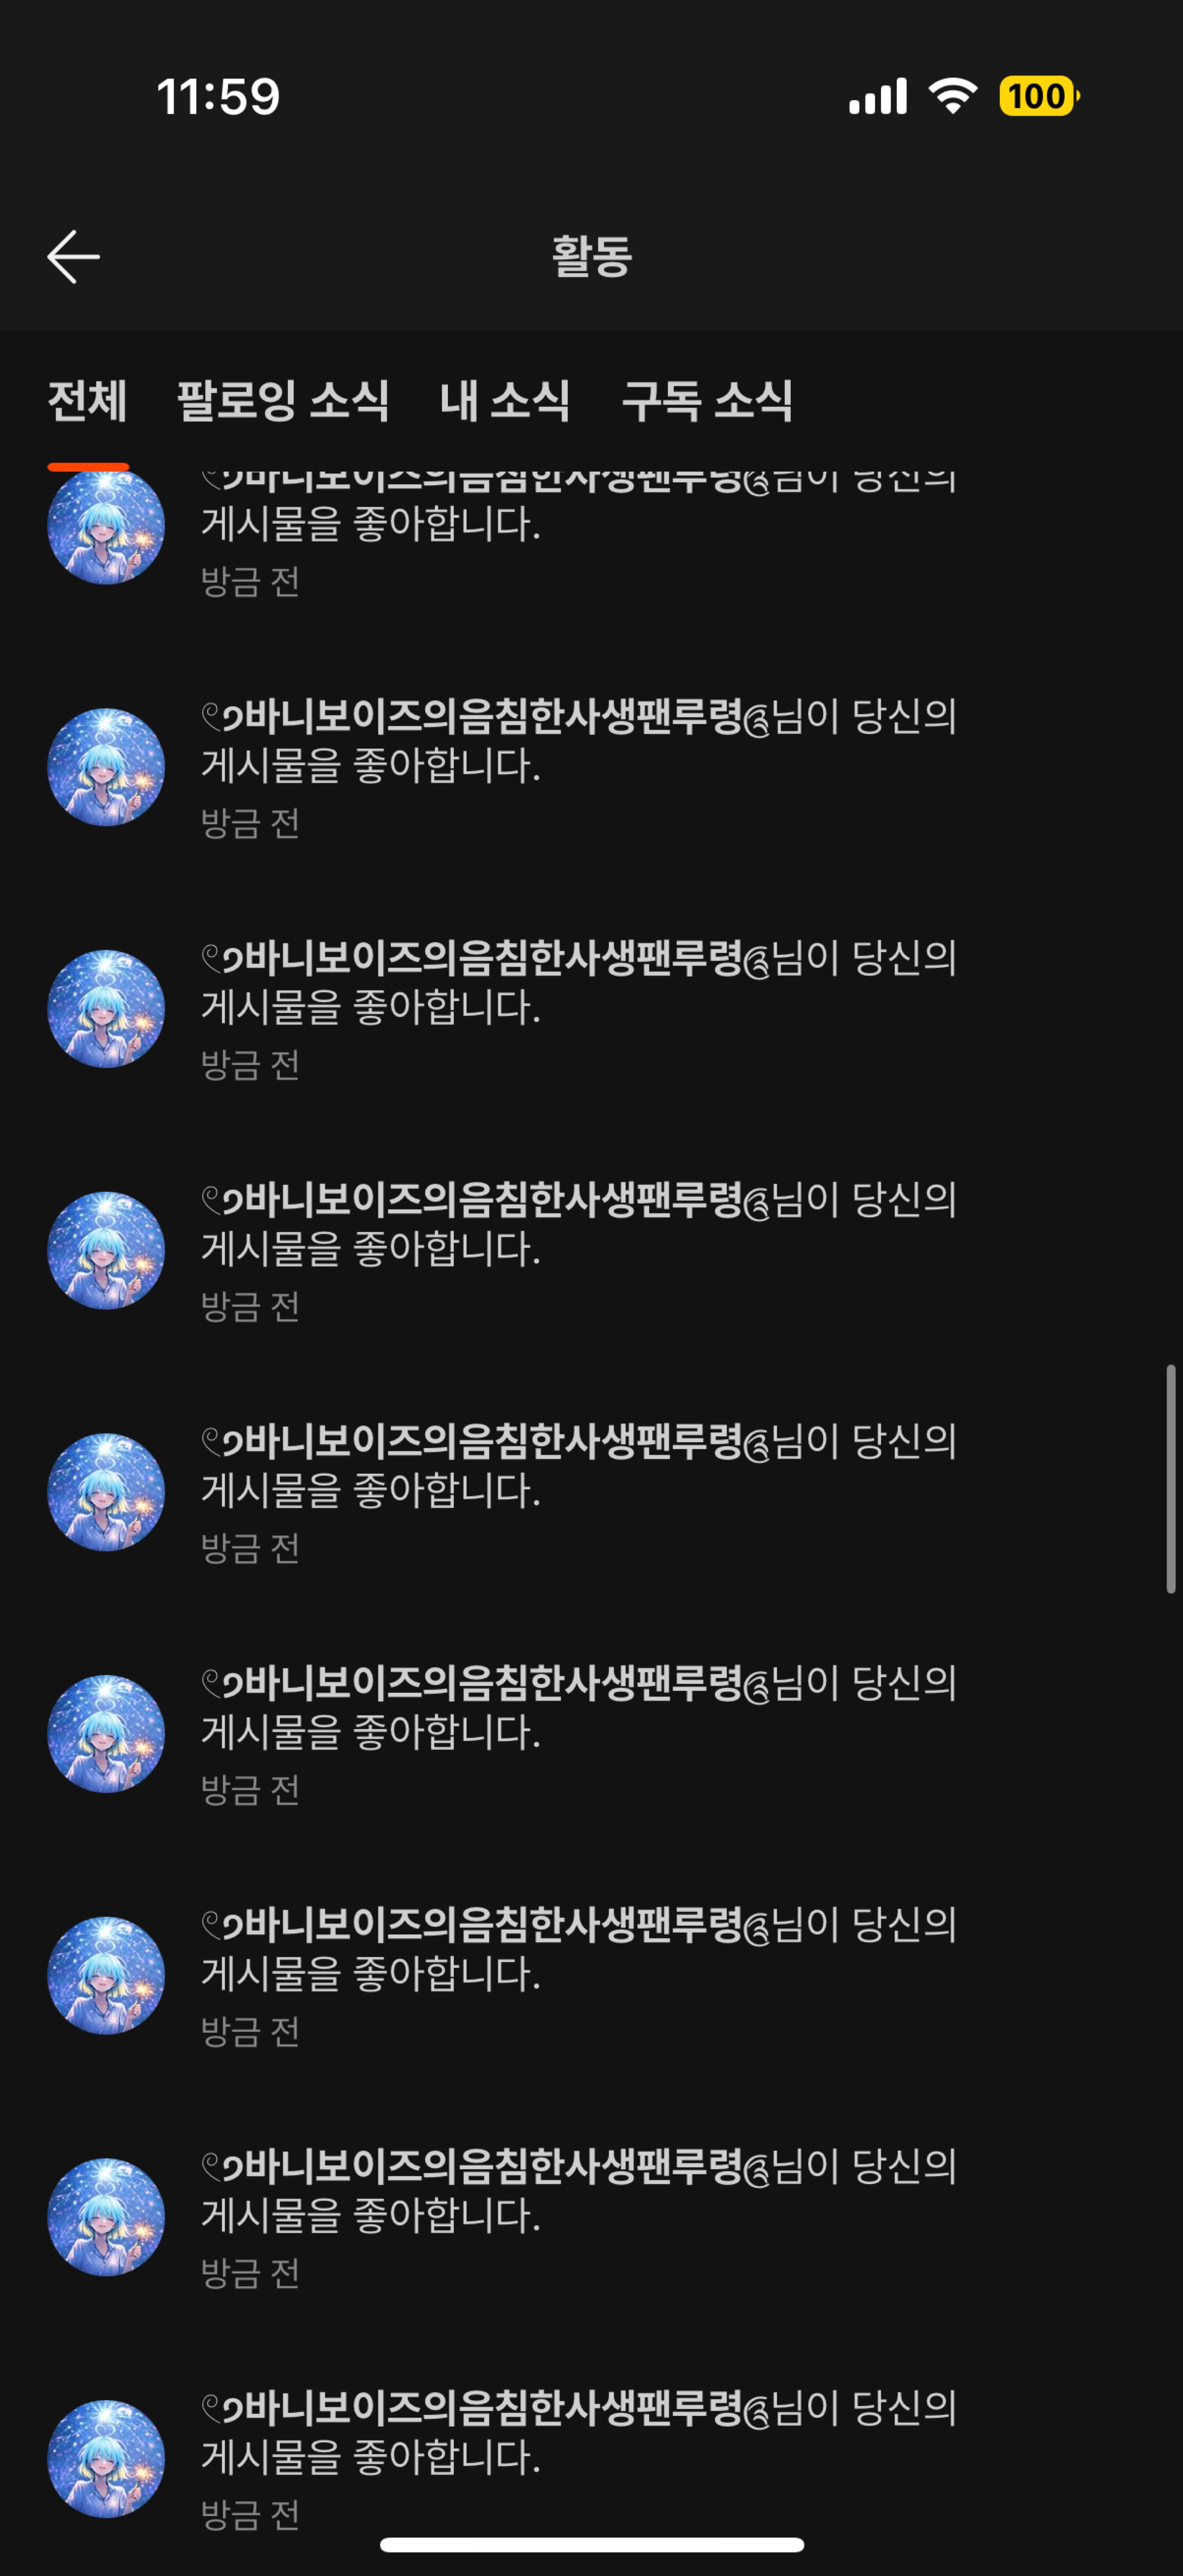The height and width of the screenshot is (2576, 1183).
Task: Tap the fifth notification's profile avatar
Action: click(x=106, y=1492)
